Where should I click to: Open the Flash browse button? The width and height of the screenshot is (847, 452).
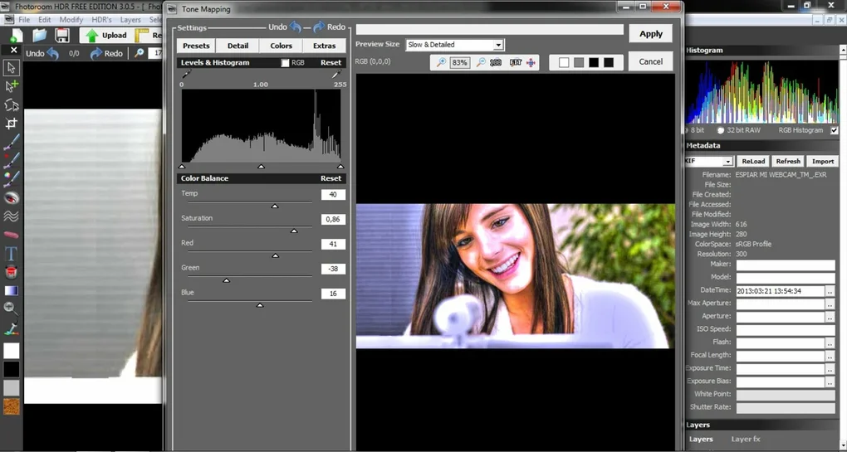830,343
